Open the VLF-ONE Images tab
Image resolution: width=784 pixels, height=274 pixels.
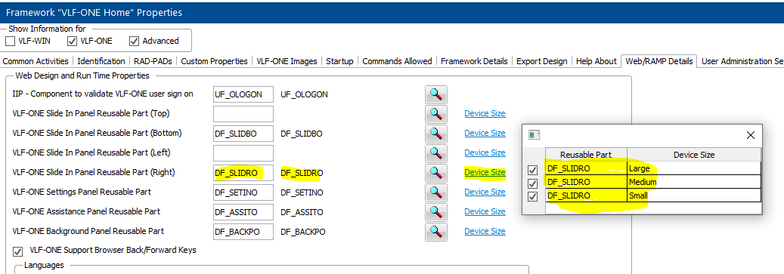pos(287,61)
